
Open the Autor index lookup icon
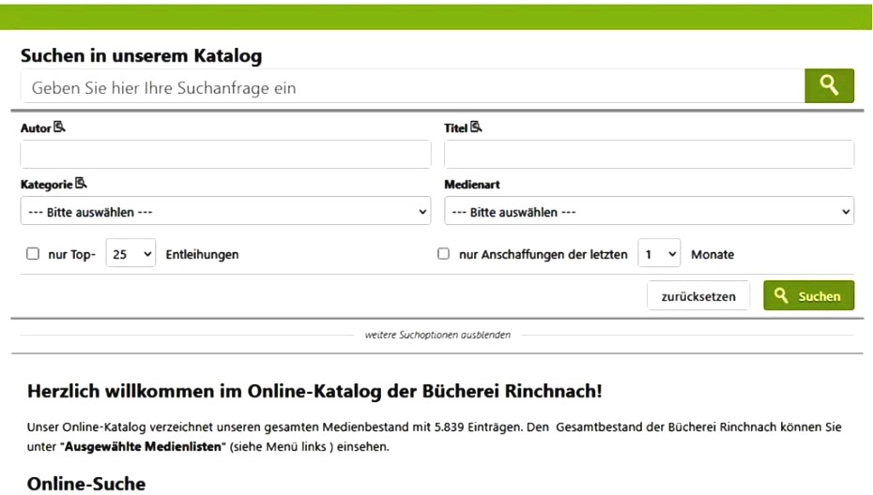[60, 127]
